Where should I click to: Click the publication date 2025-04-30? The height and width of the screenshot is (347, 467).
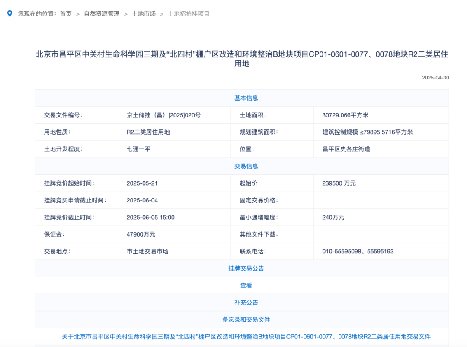point(435,78)
